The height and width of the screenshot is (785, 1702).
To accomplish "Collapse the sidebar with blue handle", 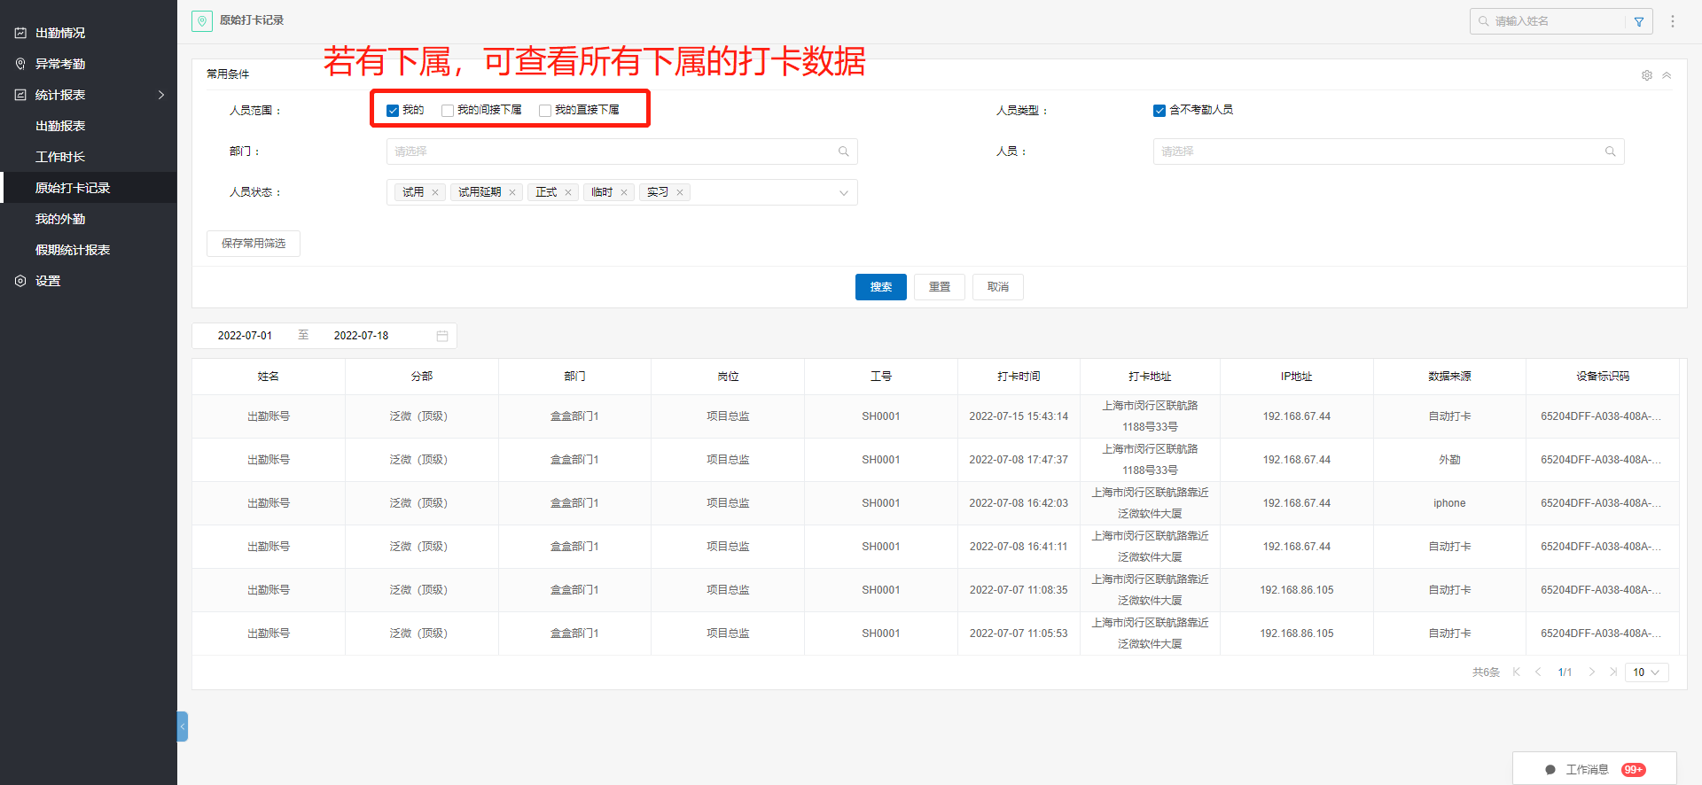I will [x=183, y=727].
